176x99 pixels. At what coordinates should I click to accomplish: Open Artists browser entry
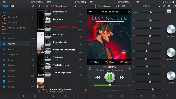[x=18, y=49]
